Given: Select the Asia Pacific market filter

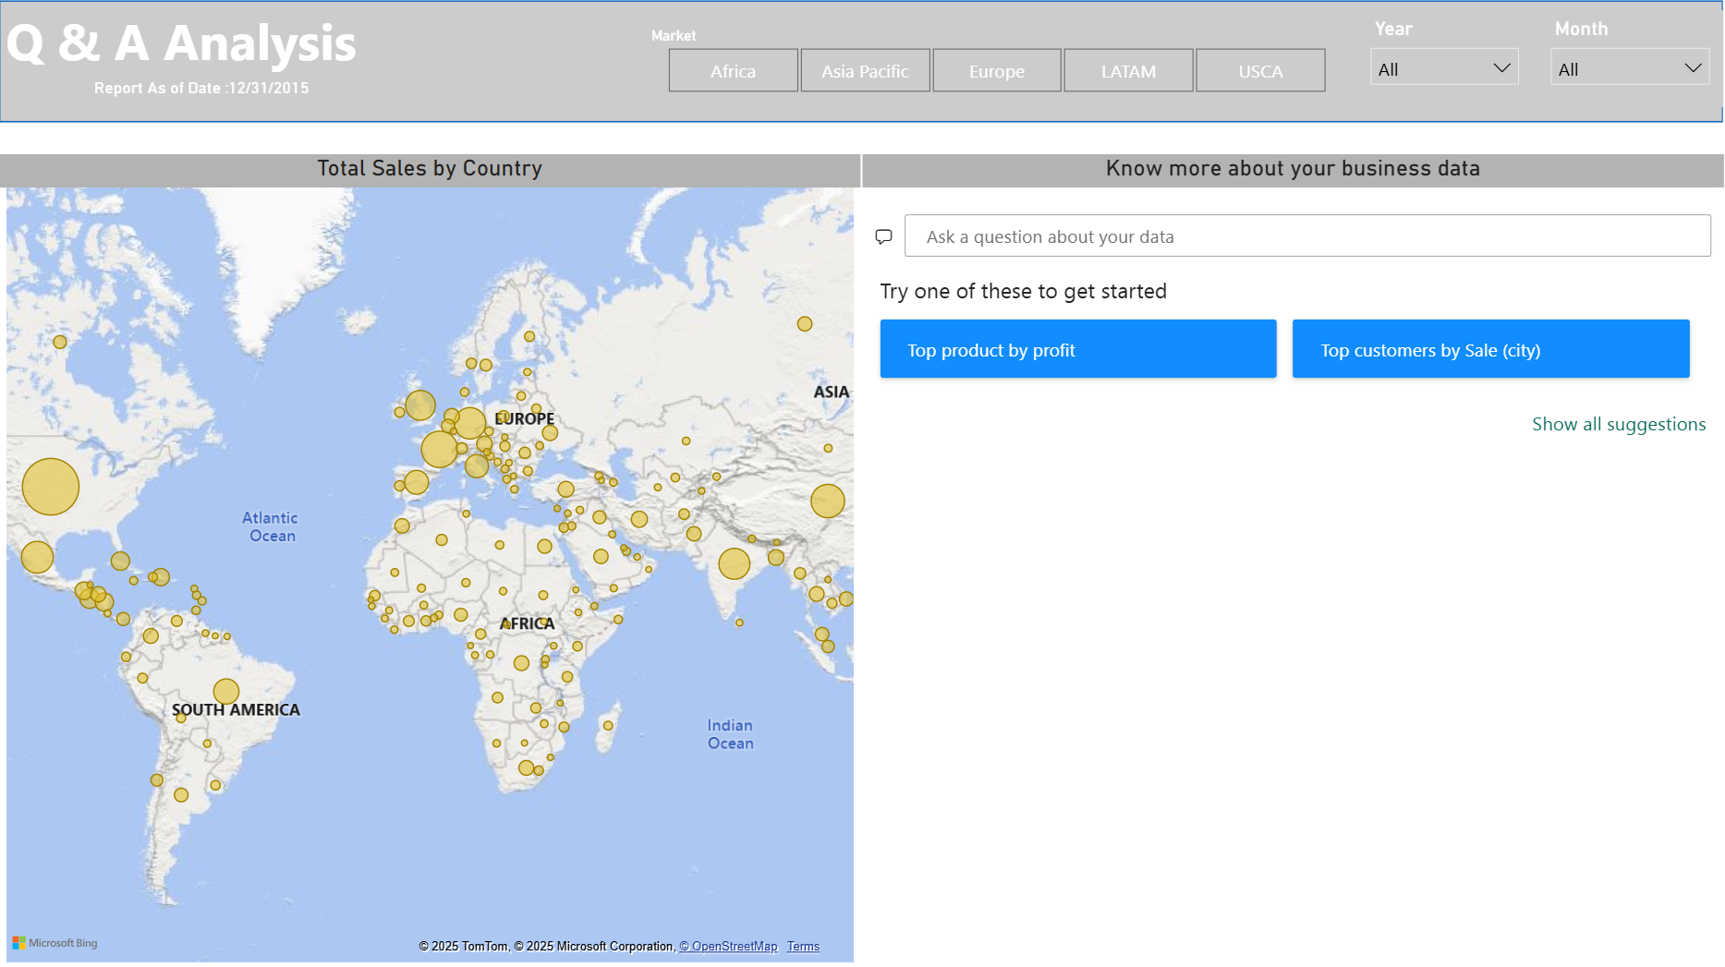Looking at the screenshot, I should (x=865, y=70).
